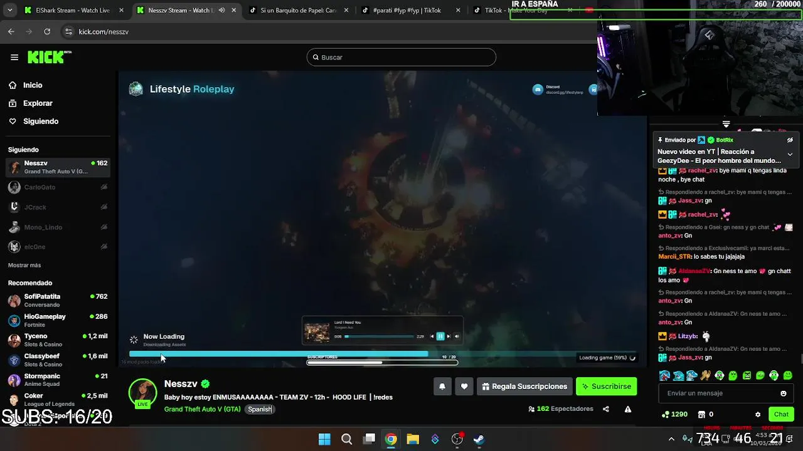Open recommended channel Tyceno
The image size is (803, 451).
(58, 340)
